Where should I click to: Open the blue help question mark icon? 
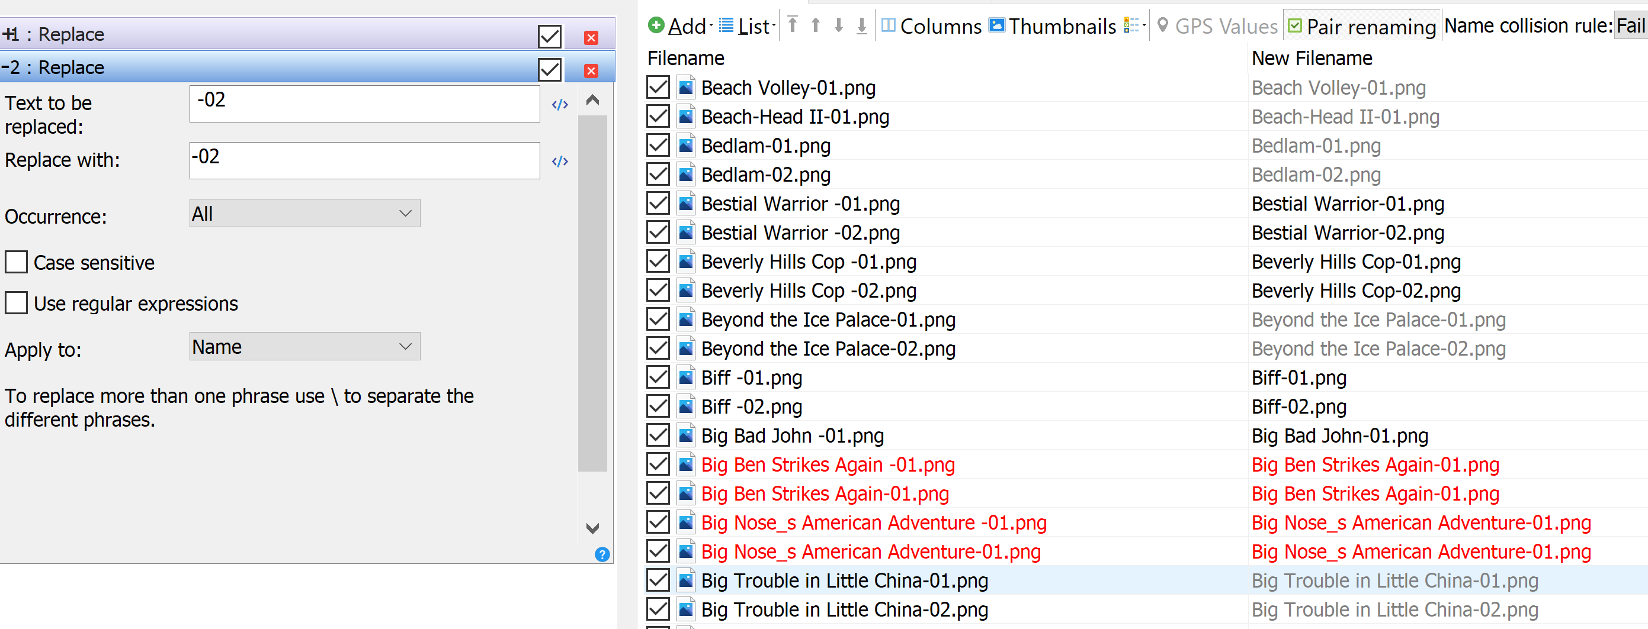(602, 554)
